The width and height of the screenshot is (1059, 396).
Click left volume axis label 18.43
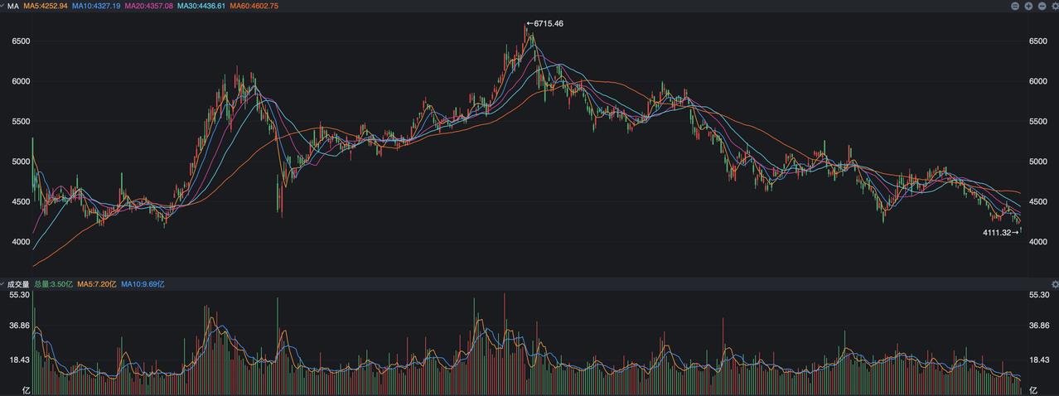19,360
